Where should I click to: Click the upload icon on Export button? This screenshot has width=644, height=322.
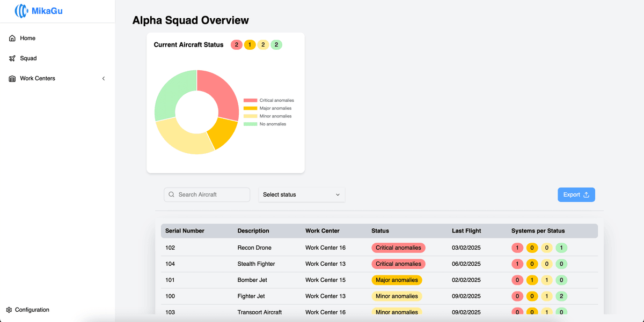click(x=586, y=195)
